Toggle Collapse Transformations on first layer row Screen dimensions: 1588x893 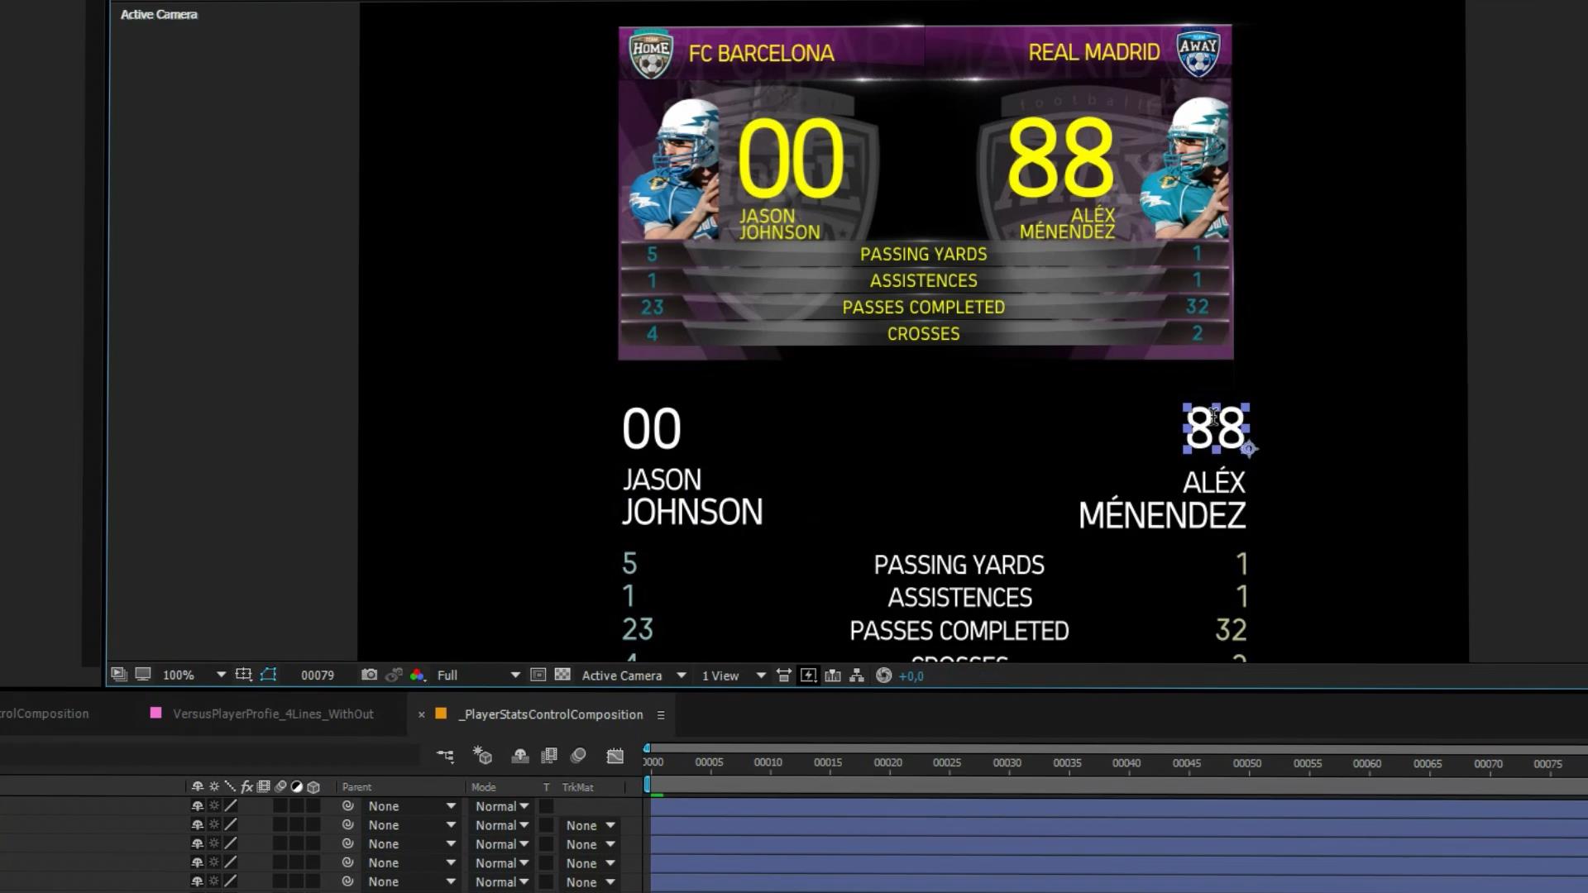tap(214, 805)
